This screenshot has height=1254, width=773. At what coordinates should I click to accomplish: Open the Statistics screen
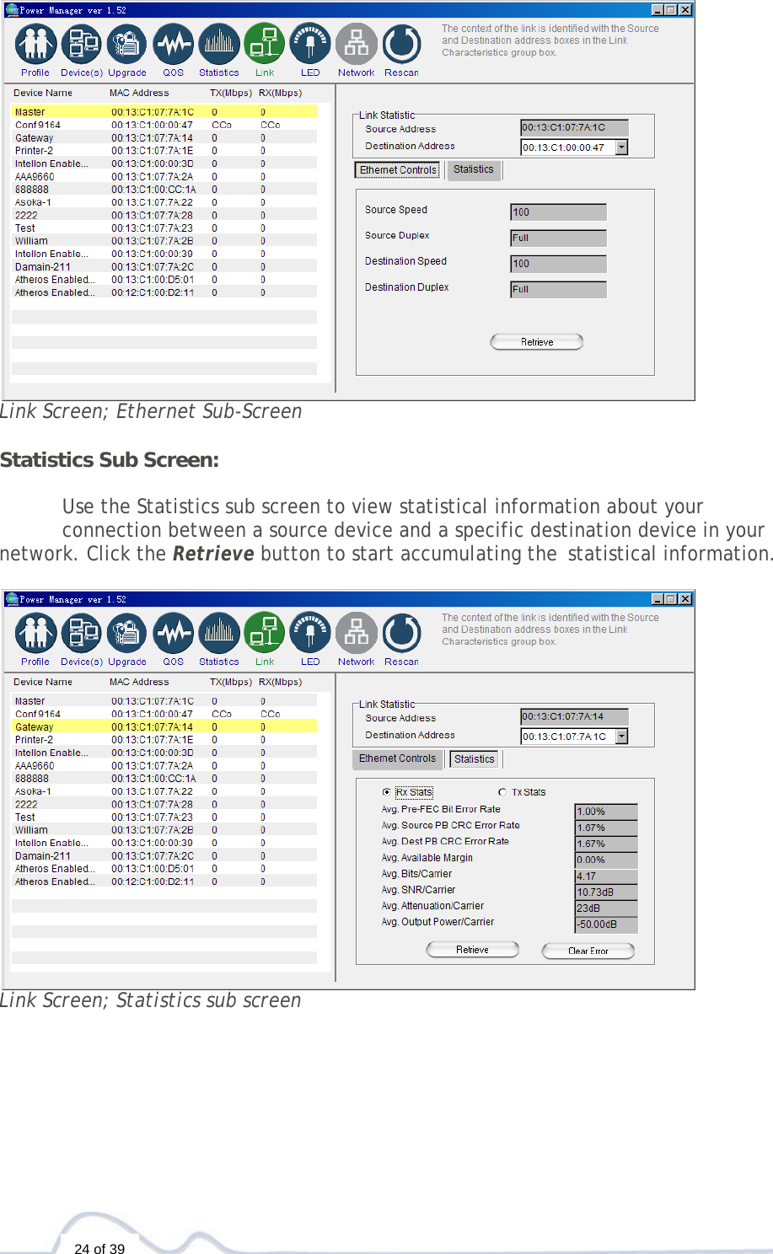click(x=218, y=44)
